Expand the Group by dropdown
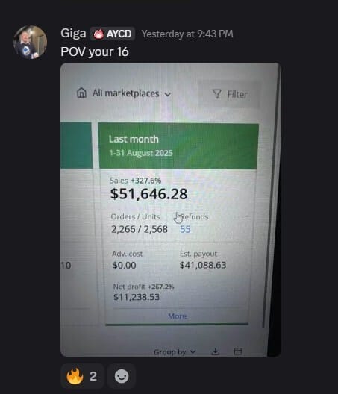The image size is (338, 394). point(175,352)
